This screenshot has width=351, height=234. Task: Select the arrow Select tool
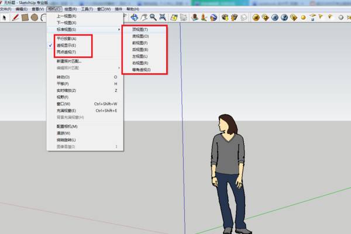[x=5, y=18]
